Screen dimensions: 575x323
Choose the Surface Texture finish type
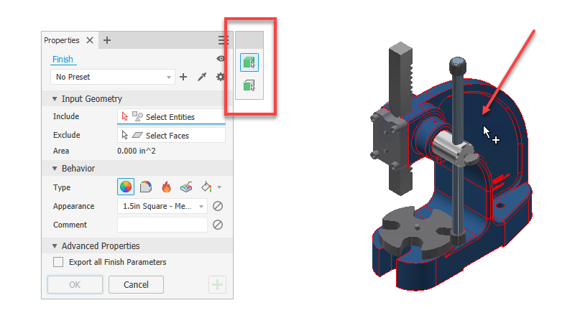[186, 187]
